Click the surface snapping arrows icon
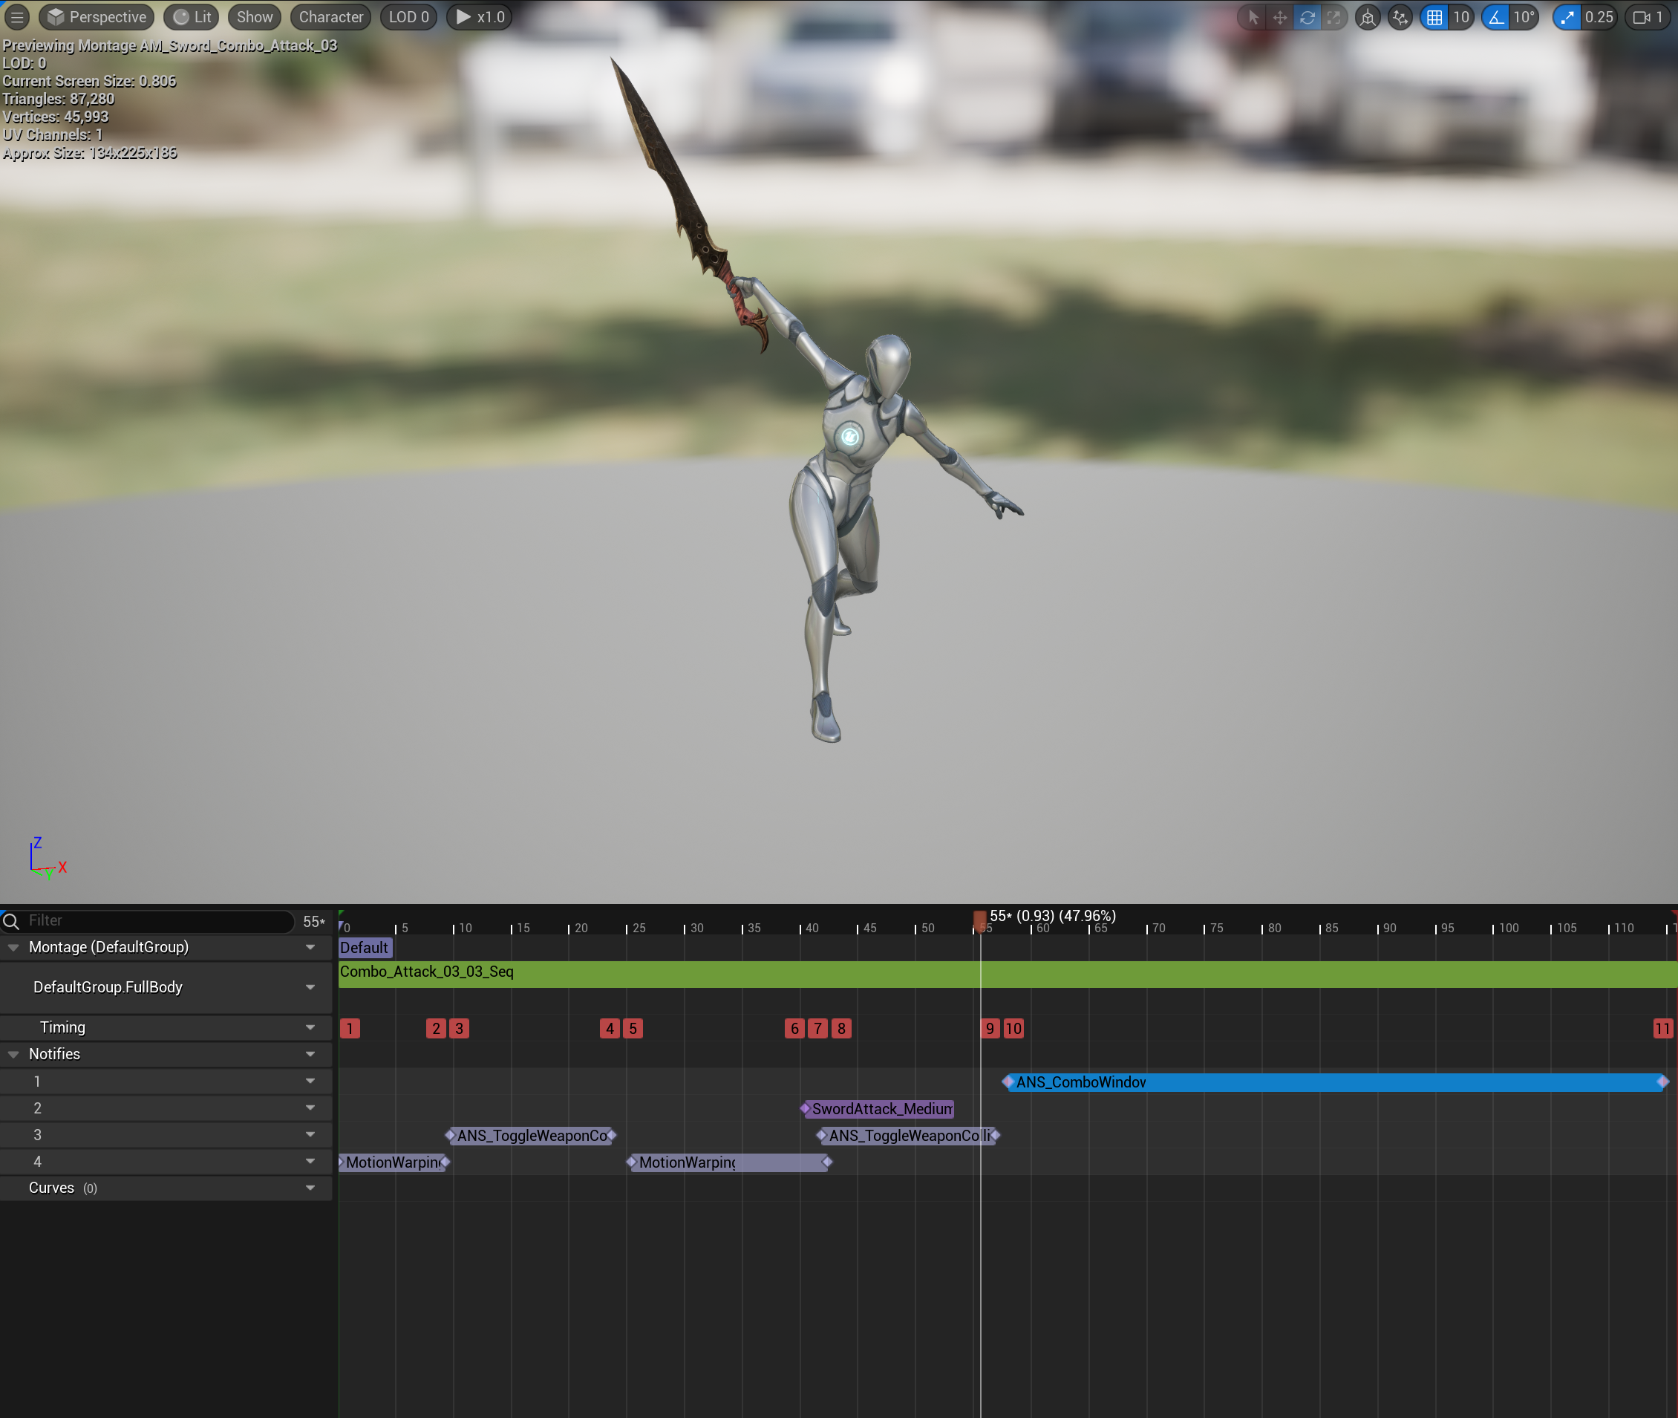Image resolution: width=1678 pixels, height=1418 pixels. click(1401, 17)
